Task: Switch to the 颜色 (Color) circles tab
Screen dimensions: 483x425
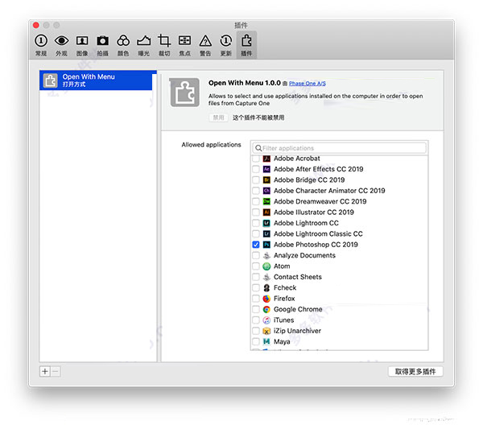Action: click(123, 45)
